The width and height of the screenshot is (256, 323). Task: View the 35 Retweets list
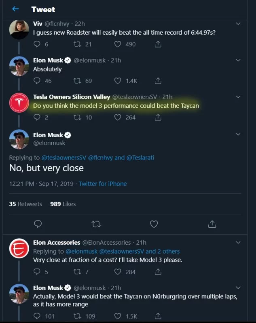pos(25,204)
